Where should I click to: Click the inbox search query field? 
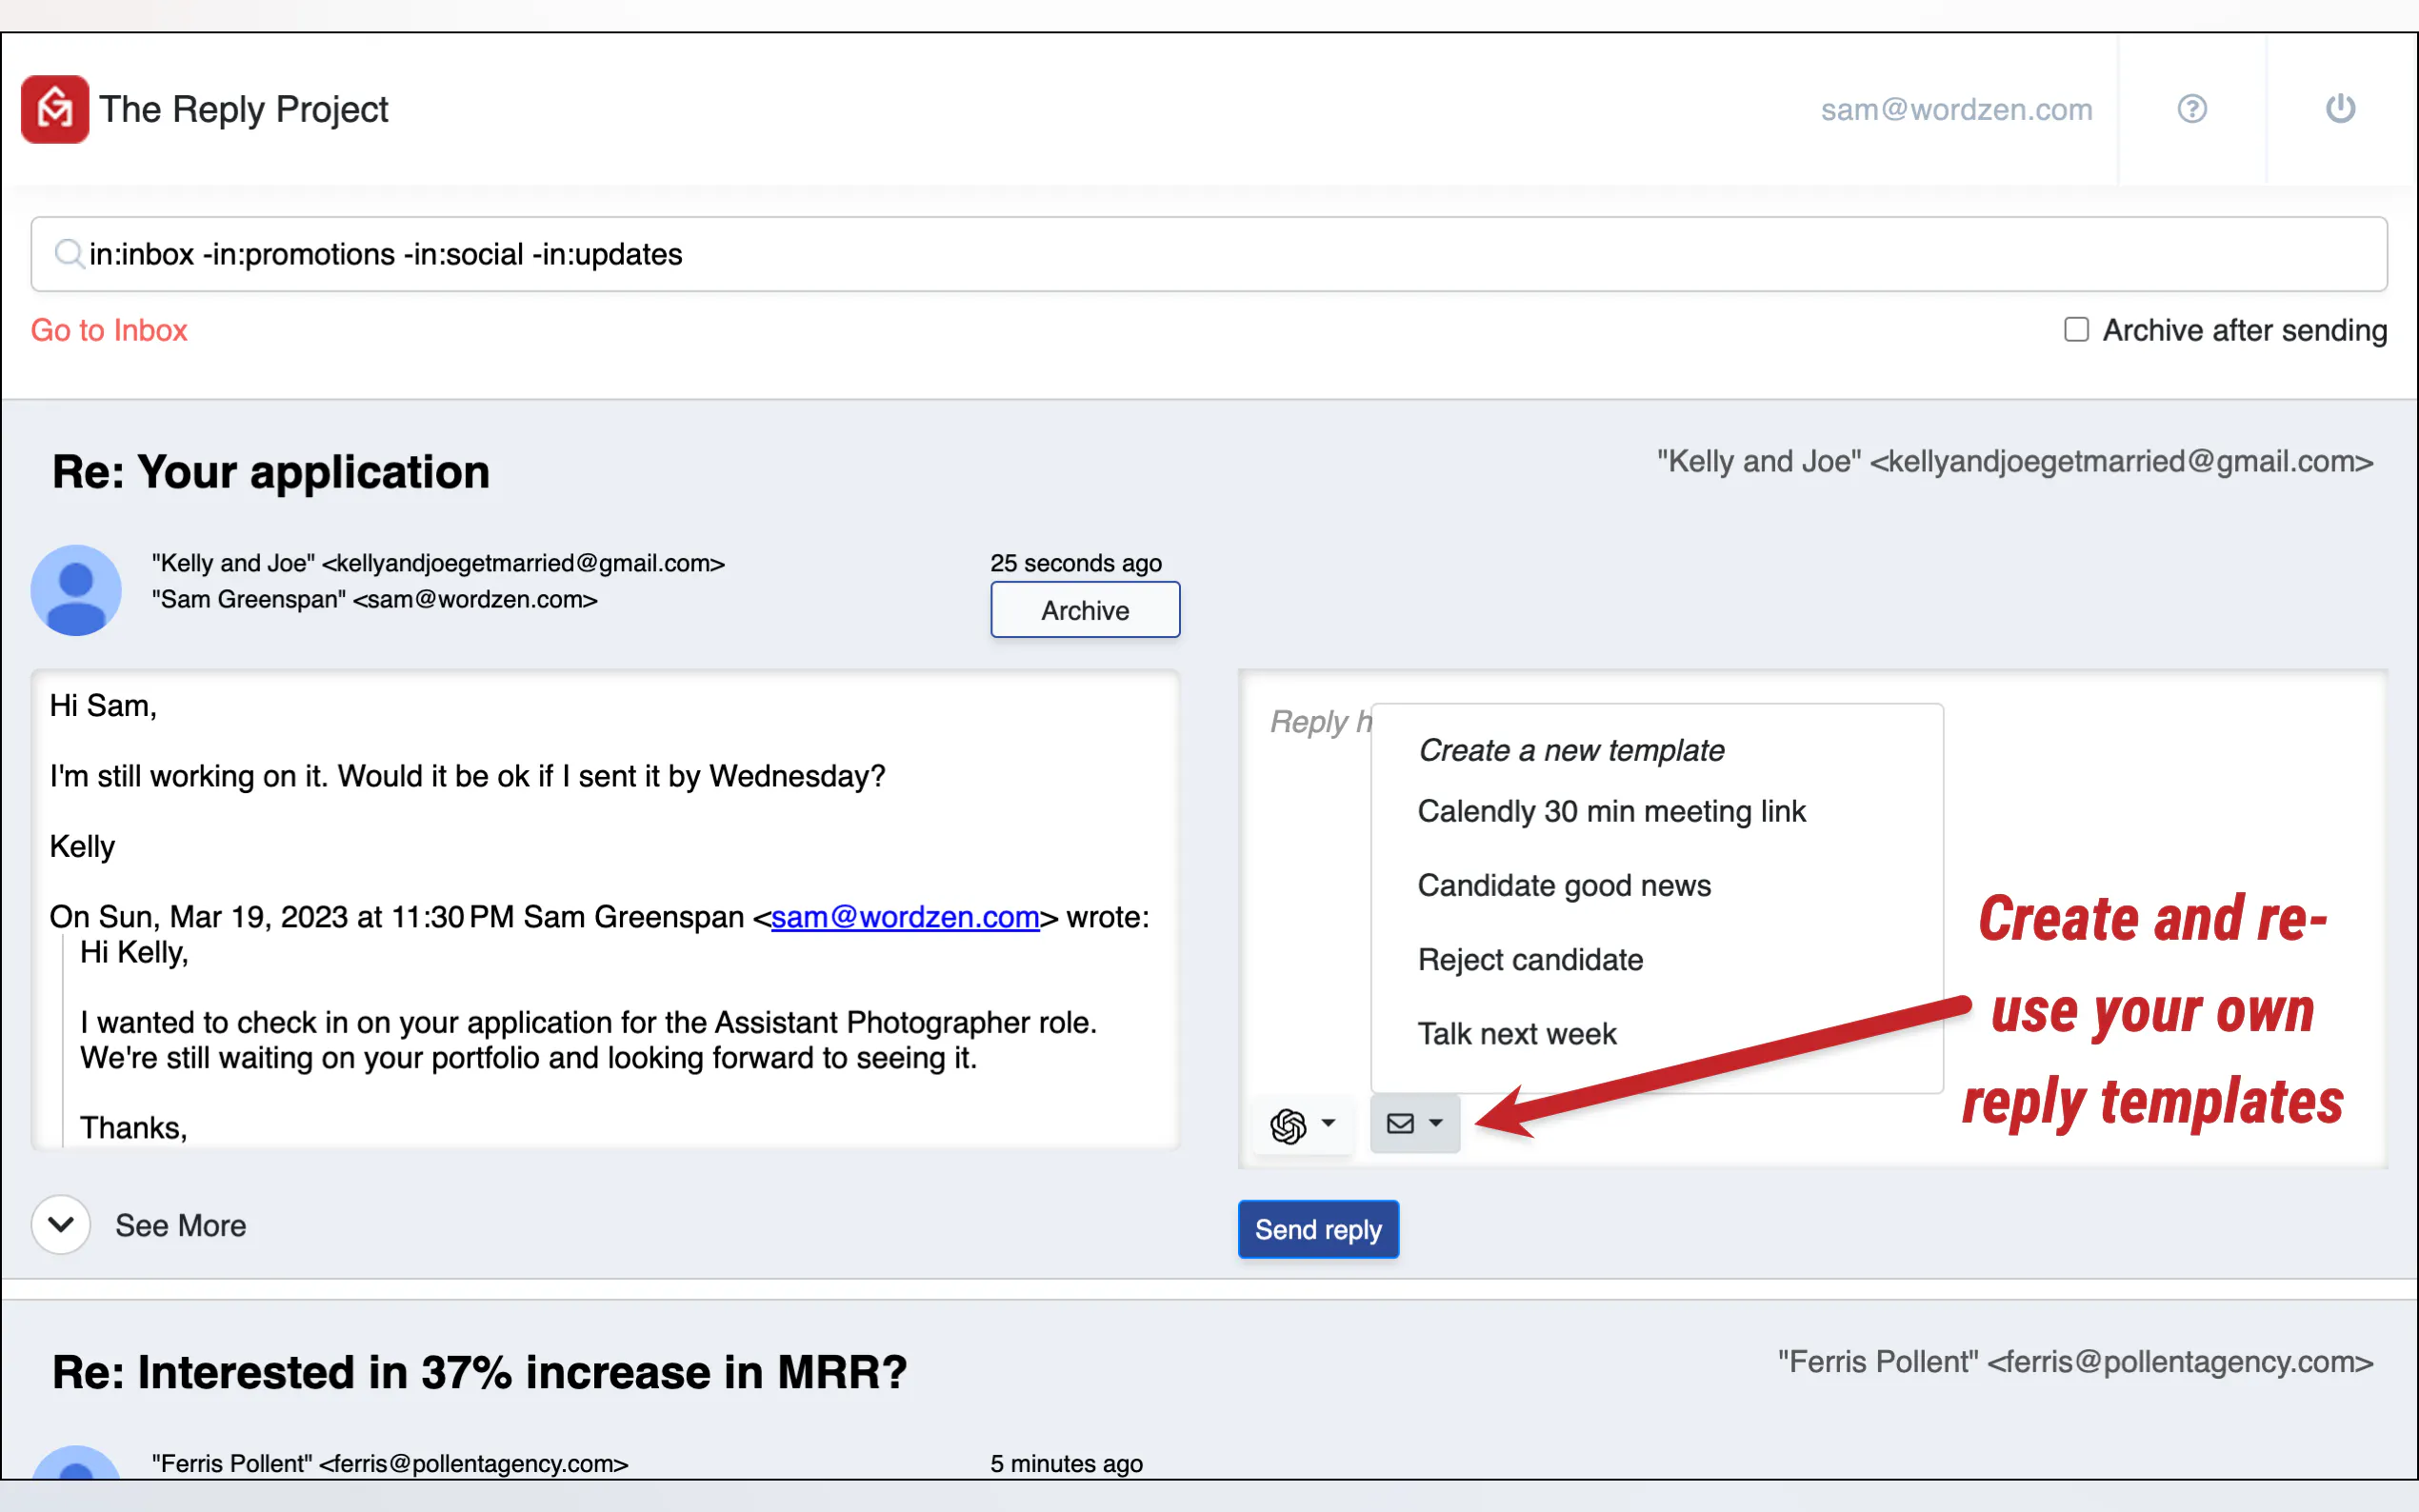1200,254
